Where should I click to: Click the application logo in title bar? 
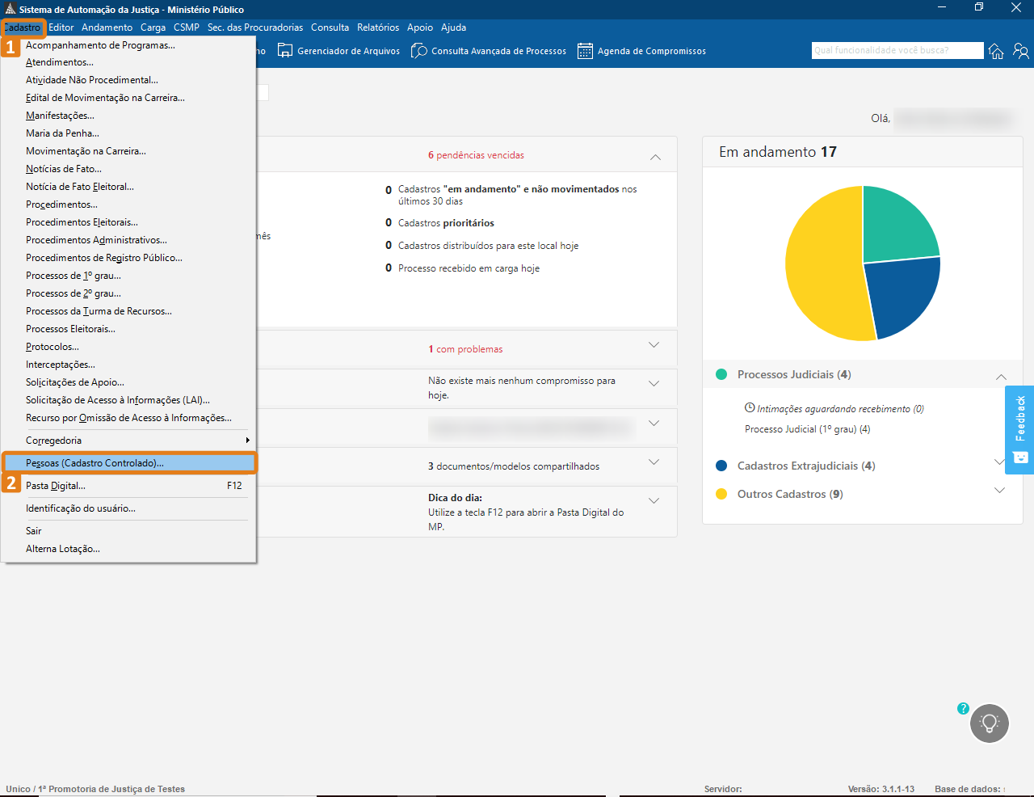click(10, 9)
